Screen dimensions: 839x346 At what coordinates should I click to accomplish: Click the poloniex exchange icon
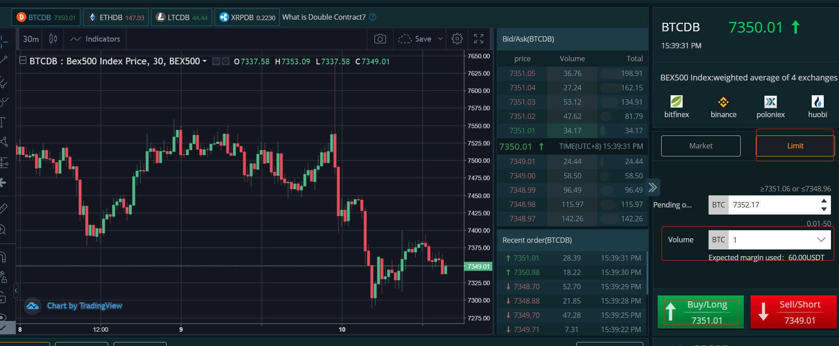[771, 101]
